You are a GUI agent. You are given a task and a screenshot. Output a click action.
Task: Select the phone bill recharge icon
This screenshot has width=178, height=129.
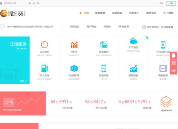pos(163,45)
